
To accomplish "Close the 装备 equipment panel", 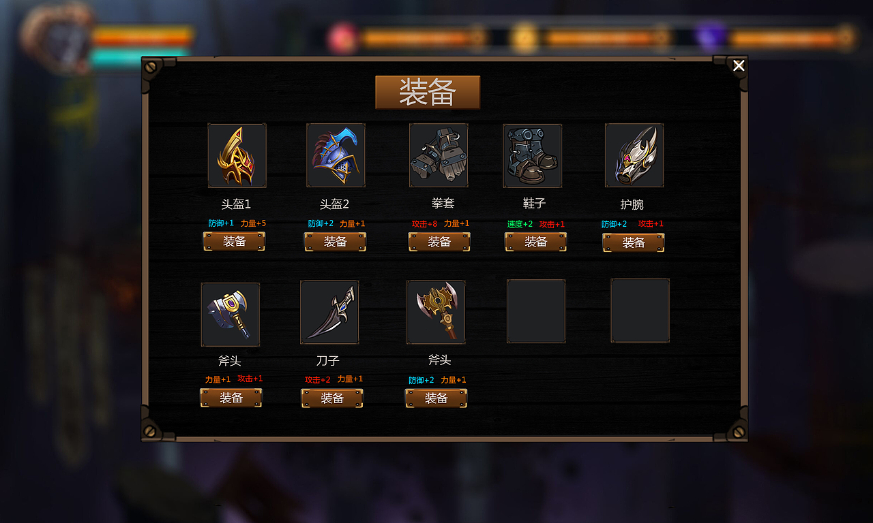I will (x=739, y=65).
